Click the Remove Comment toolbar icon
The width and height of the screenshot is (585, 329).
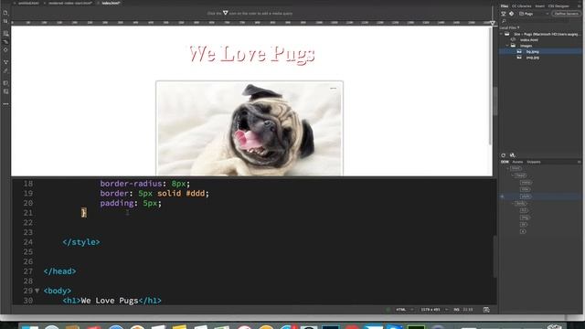tap(5, 91)
